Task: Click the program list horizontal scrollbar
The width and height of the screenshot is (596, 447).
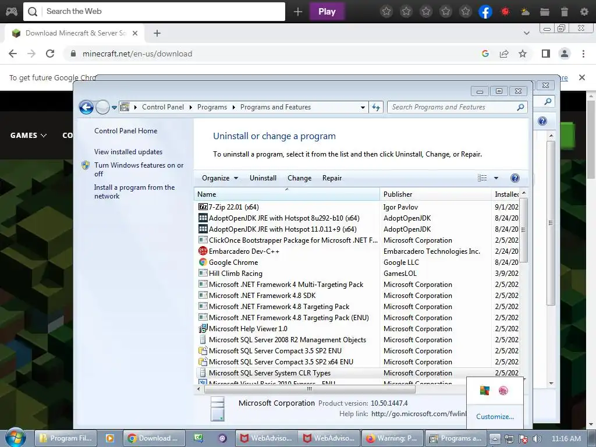Action: tap(310, 389)
